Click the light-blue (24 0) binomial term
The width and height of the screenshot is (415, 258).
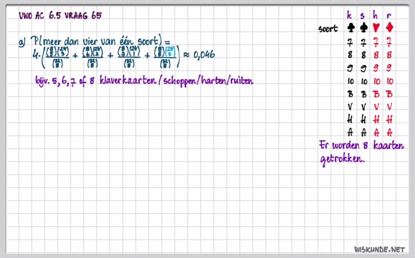tap(171, 51)
